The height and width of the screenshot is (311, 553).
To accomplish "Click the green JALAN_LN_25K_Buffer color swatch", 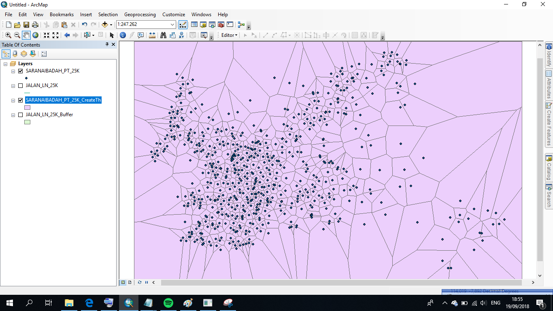I will (28, 122).
